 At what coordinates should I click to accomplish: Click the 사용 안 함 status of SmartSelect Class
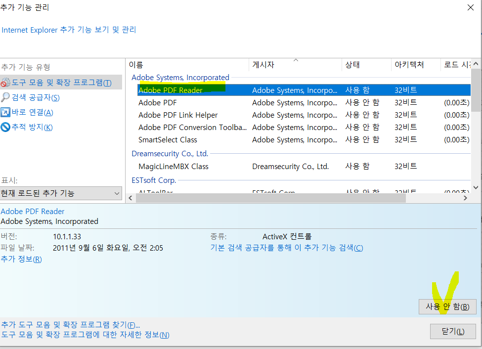coord(362,139)
